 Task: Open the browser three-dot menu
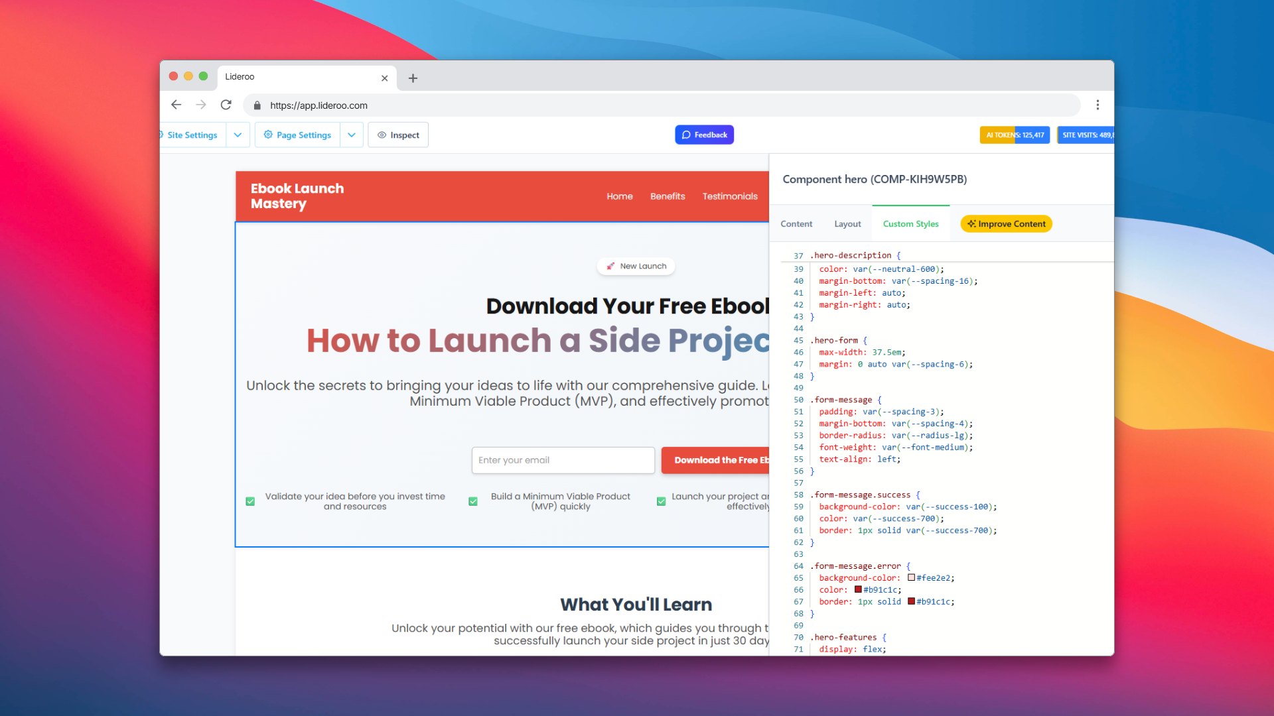coord(1097,105)
